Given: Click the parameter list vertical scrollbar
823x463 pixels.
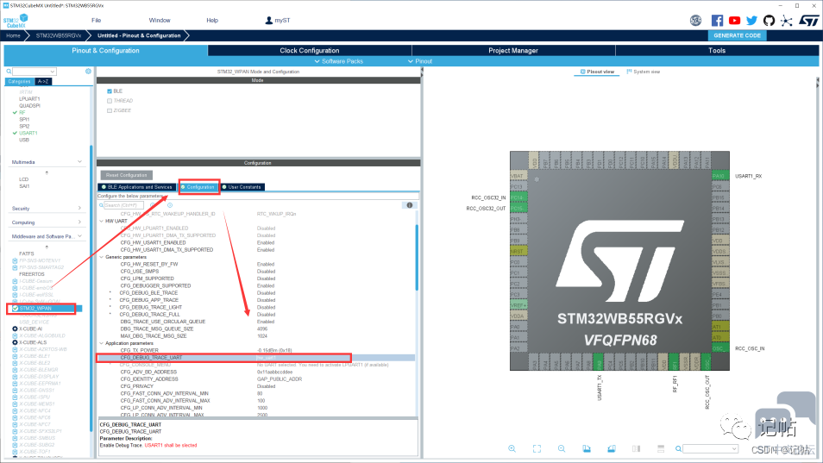Looking at the screenshot, I should pyautogui.click(x=417, y=257).
